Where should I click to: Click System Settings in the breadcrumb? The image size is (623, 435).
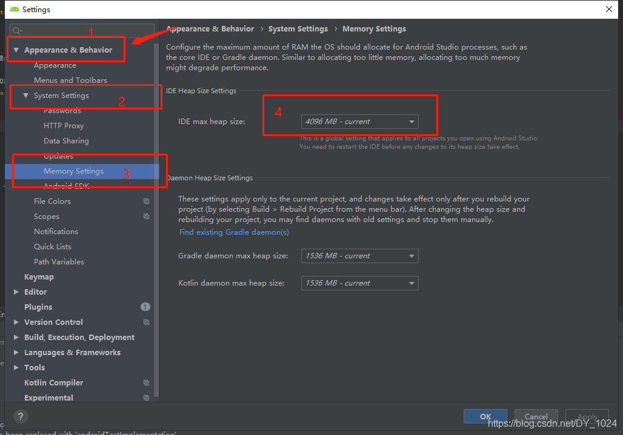pyautogui.click(x=298, y=29)
